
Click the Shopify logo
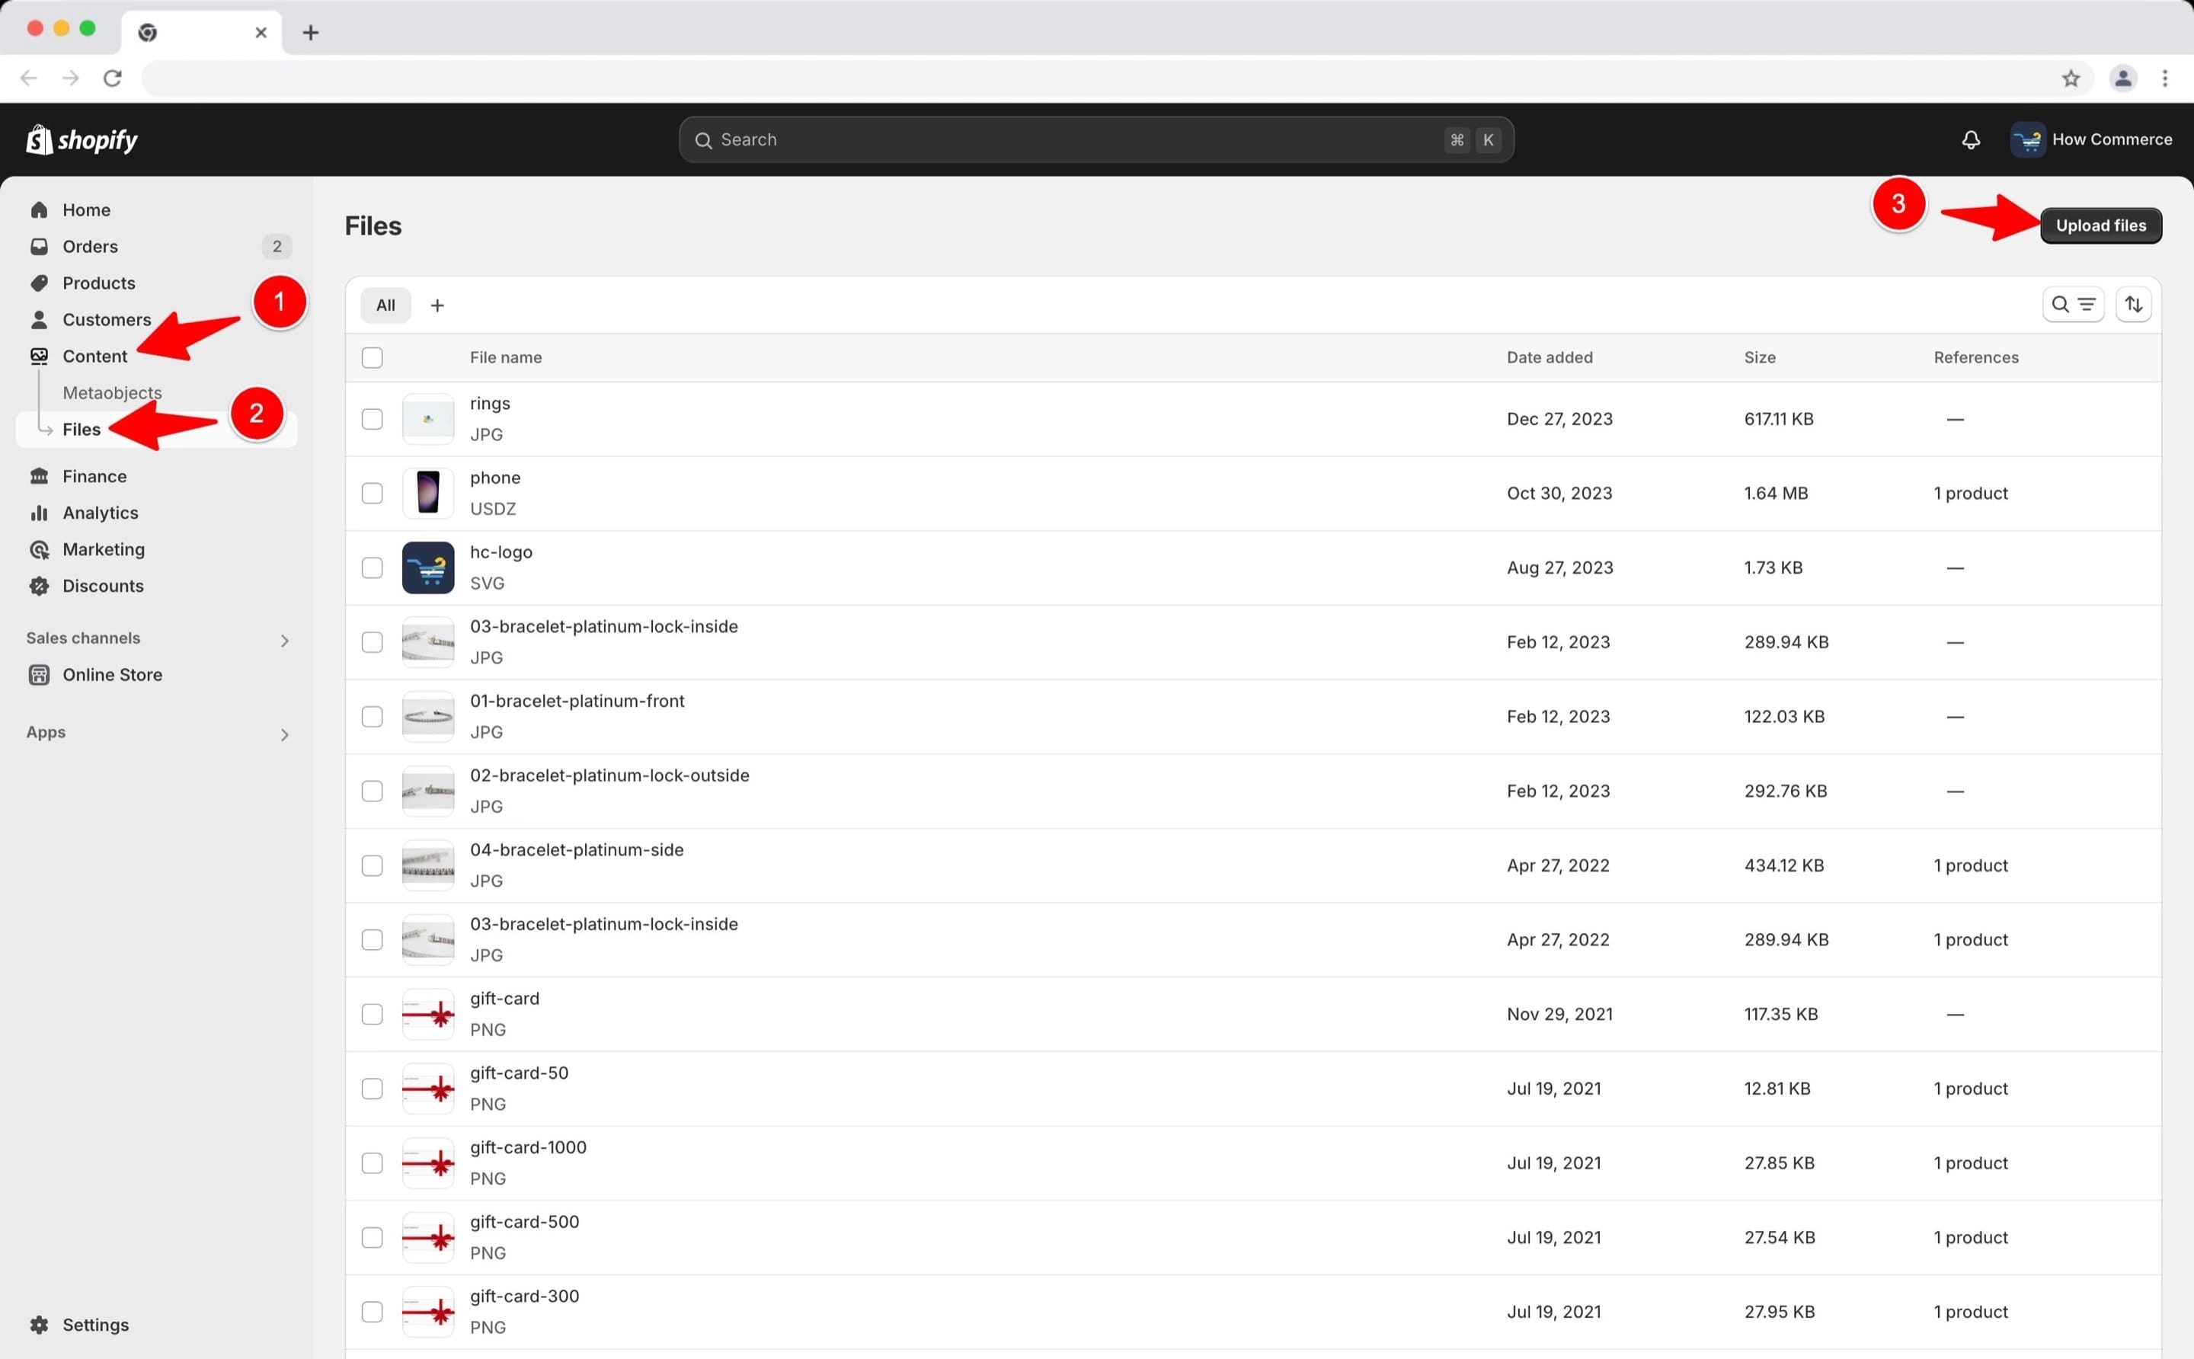click(82, 139)
